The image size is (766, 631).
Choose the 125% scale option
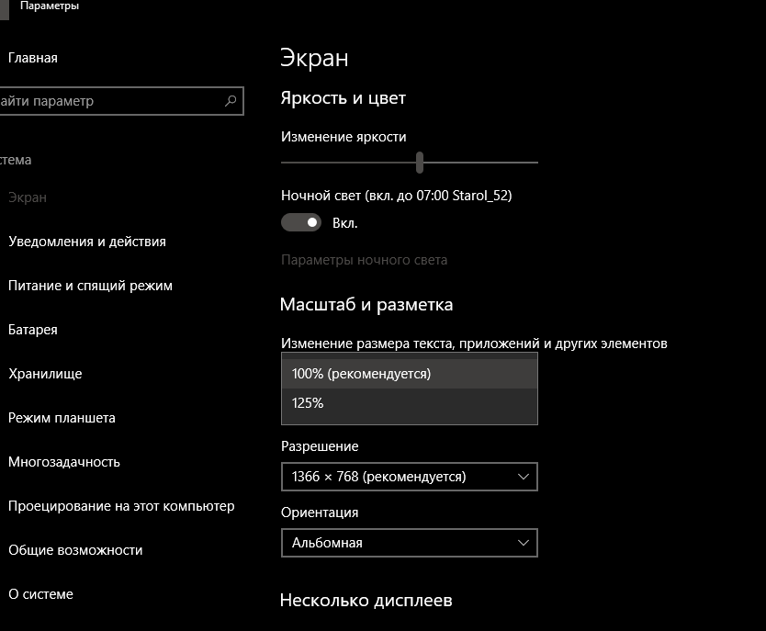pos(410,403)
